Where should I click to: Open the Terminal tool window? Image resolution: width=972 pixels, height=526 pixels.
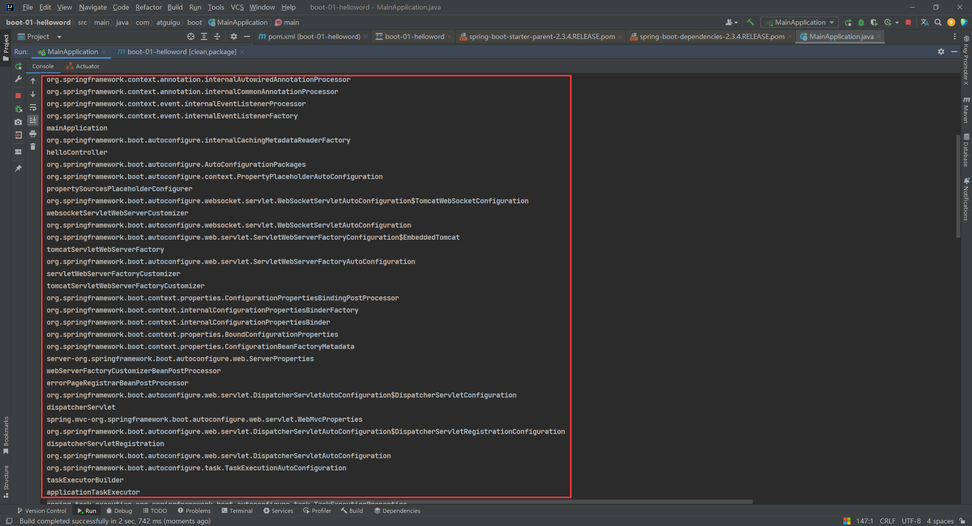pyautogui.click(x=237, y=511)
